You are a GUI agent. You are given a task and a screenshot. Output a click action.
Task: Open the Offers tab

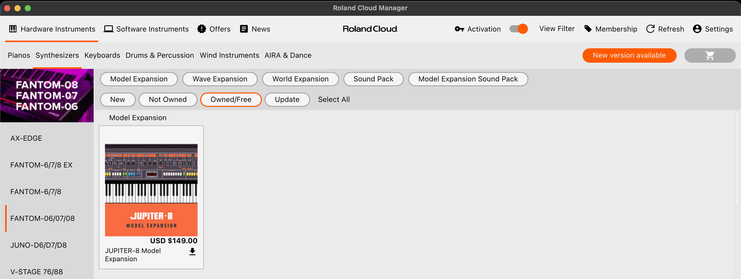(214, 29)
